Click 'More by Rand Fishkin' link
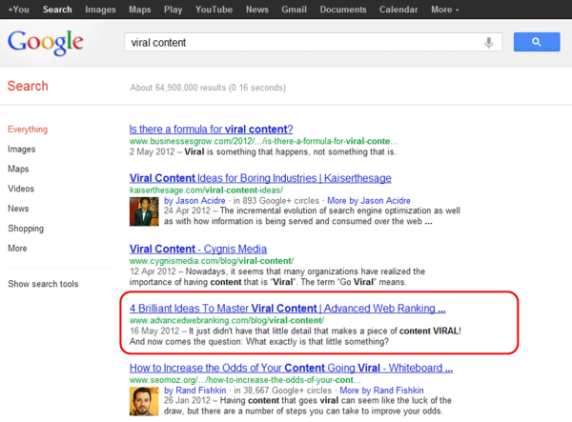Viewport: 572px width, 422px height. pos(381,391)
